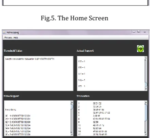Select transaction row 1 in Transaction panel

(90, 103)
